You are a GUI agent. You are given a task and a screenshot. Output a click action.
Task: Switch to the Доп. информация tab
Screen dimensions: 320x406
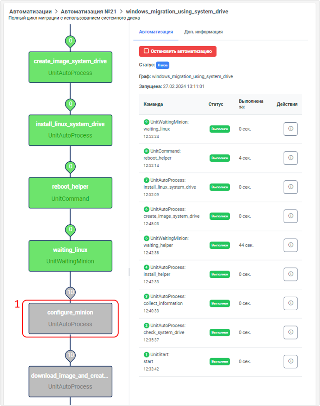203,32
